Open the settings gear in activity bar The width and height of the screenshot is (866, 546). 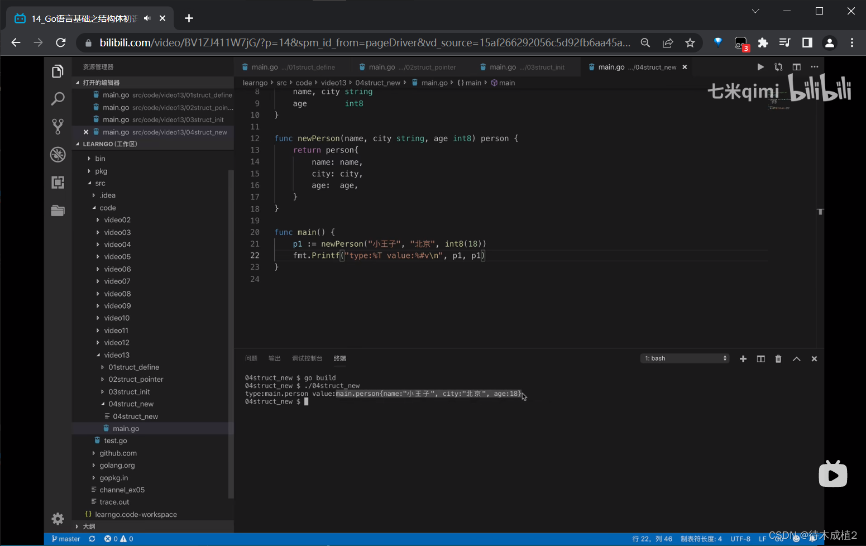58,519
